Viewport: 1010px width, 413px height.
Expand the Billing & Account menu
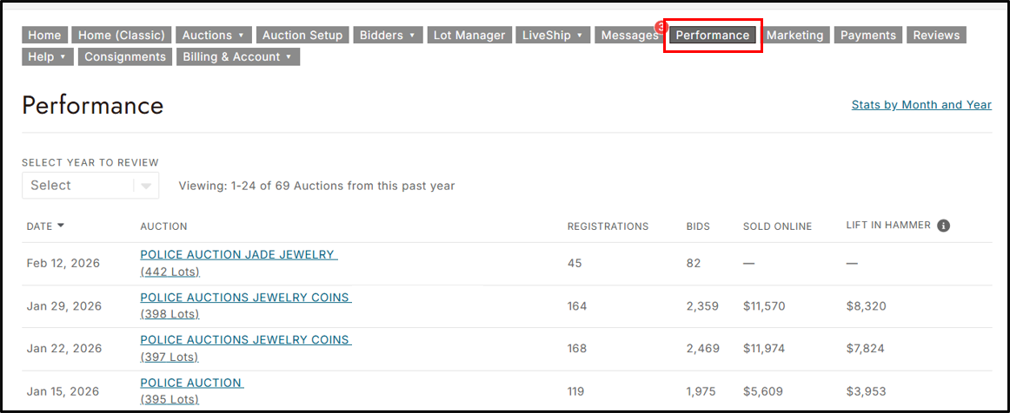click(238, 56)
